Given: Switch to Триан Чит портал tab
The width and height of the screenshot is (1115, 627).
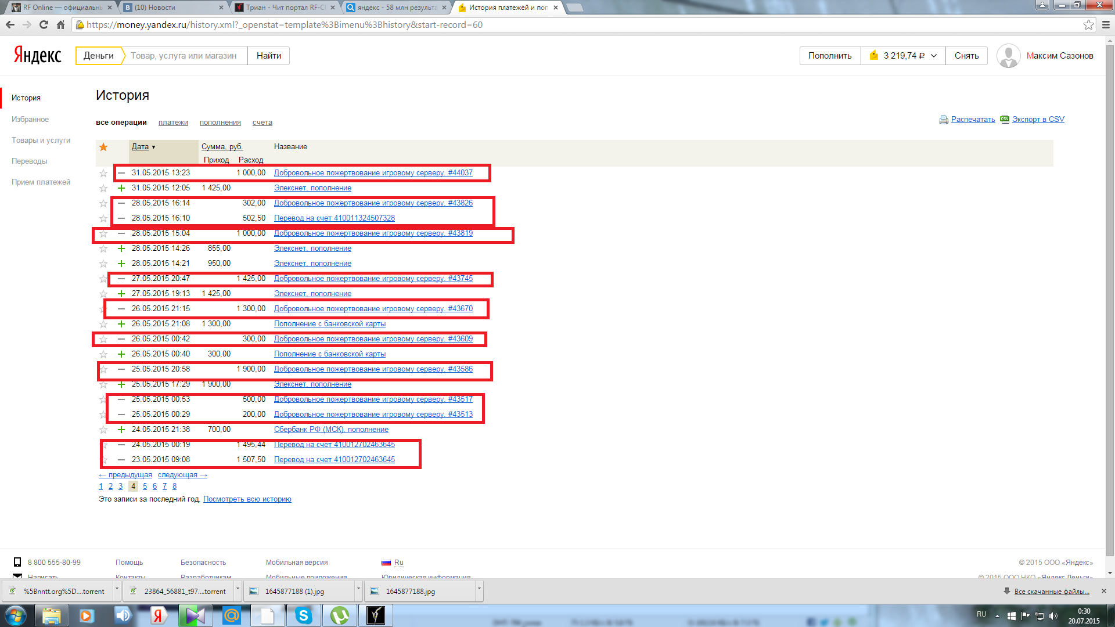Looking at the screenshot, I should tap(286, 8).
